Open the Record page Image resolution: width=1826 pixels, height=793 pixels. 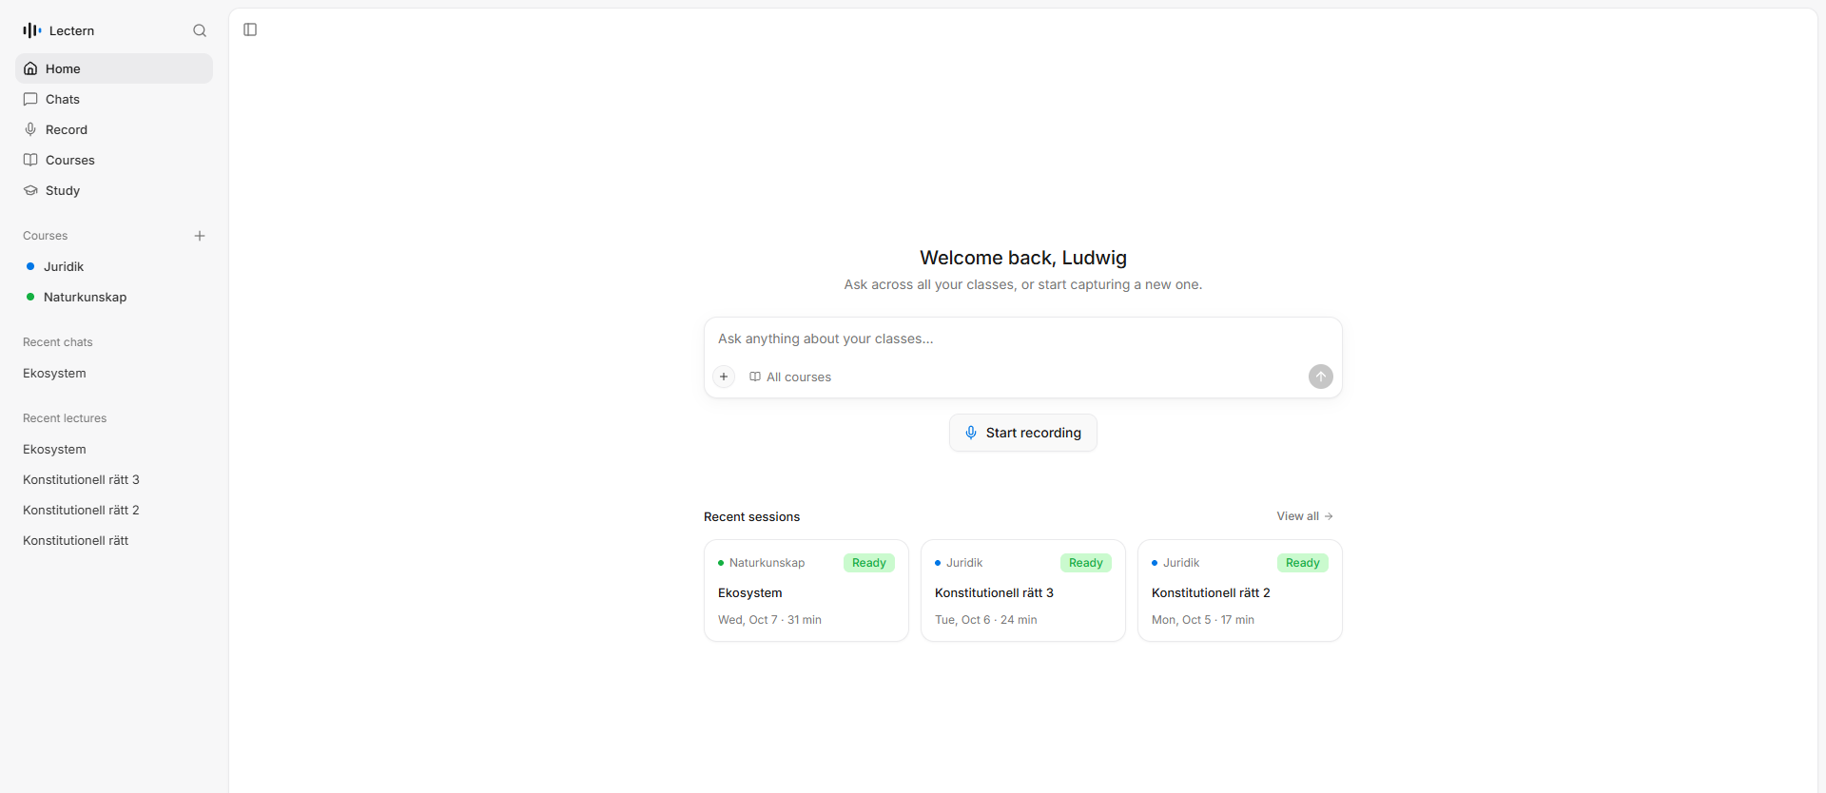pos(114,129)
